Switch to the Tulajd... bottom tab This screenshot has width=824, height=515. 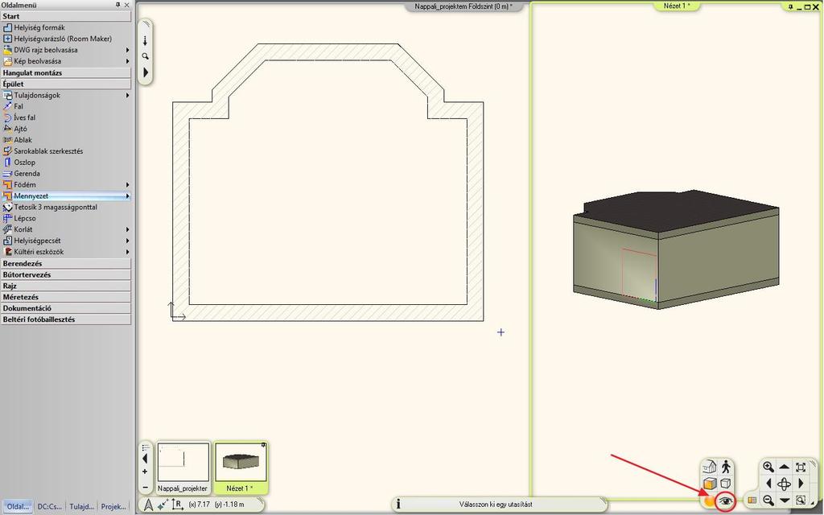click(82, 507)
